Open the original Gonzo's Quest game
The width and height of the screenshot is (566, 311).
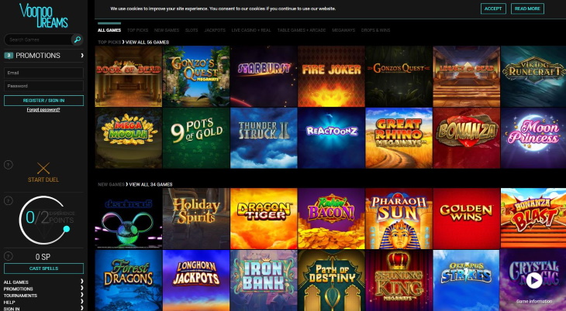click(399, 77)
